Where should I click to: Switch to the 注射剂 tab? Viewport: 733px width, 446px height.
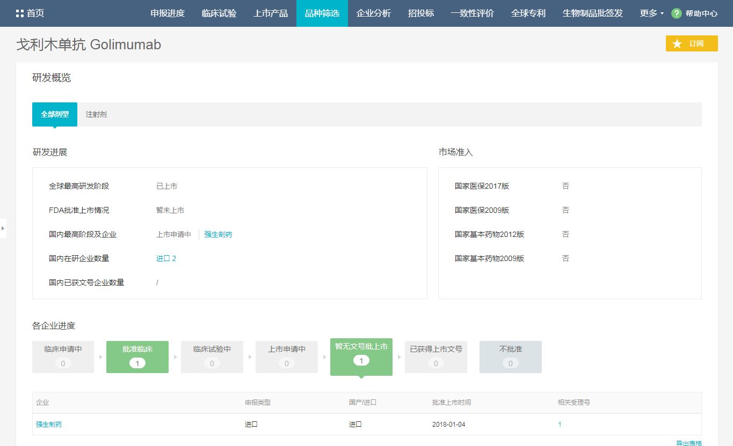pos(96,114)
